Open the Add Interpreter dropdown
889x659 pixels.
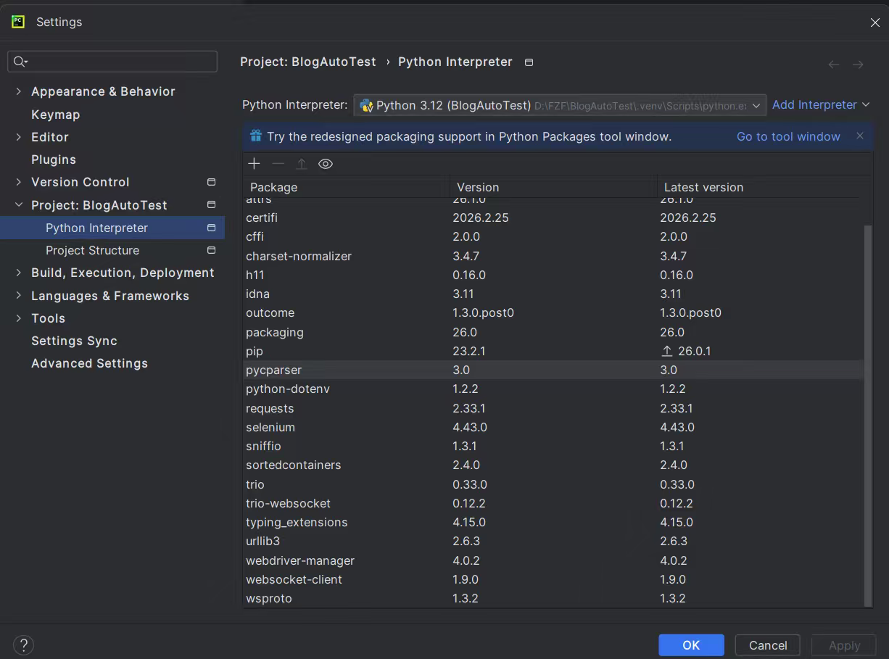tap(820, 104)
